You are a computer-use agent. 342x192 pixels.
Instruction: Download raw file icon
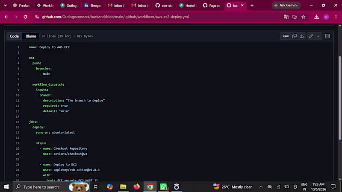tap(302, 36)
